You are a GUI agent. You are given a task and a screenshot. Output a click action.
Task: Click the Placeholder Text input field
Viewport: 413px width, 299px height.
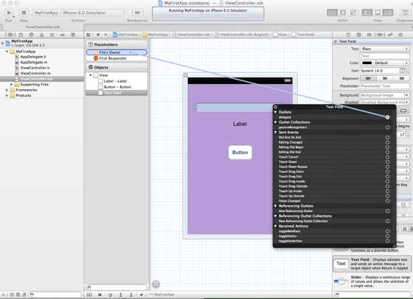click(x=384, y=86)
